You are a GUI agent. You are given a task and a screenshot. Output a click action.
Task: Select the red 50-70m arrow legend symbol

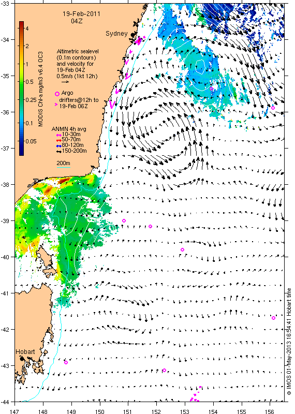point(59,140)
